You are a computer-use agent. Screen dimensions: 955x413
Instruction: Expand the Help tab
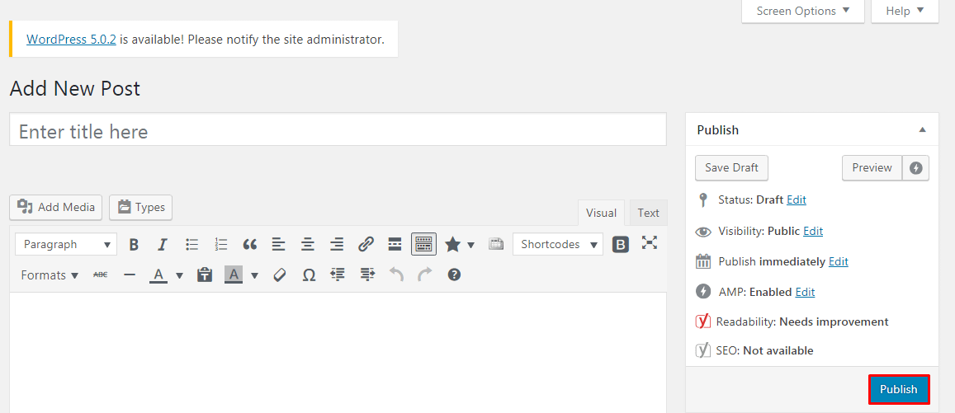click(x=905, y=11)
